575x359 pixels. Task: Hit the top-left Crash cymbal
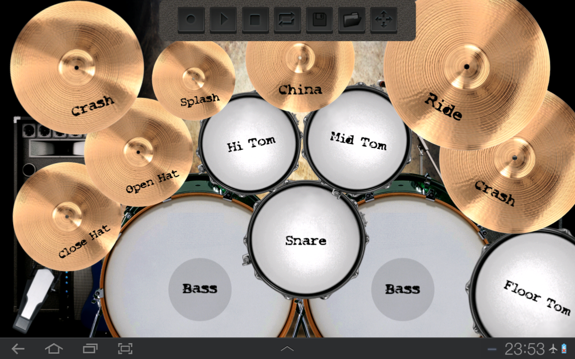(x=77, y=67)
